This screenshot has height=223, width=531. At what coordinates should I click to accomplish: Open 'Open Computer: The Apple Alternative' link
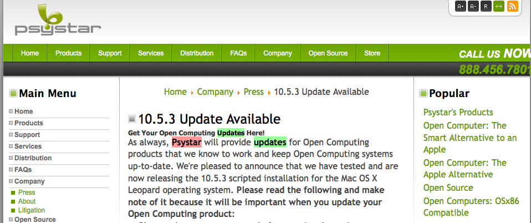pos(465,169)
